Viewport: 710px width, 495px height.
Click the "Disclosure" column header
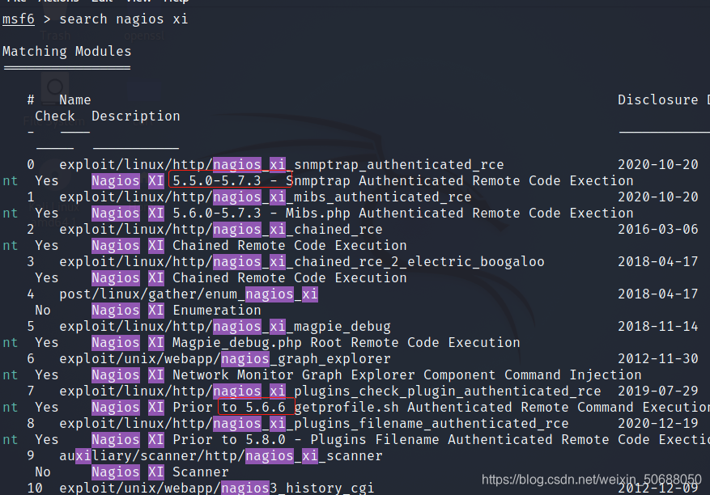[658, 100]
